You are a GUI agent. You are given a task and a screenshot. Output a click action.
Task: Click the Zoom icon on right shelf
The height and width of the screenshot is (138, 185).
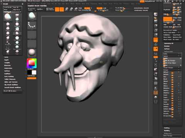[156, 26]
